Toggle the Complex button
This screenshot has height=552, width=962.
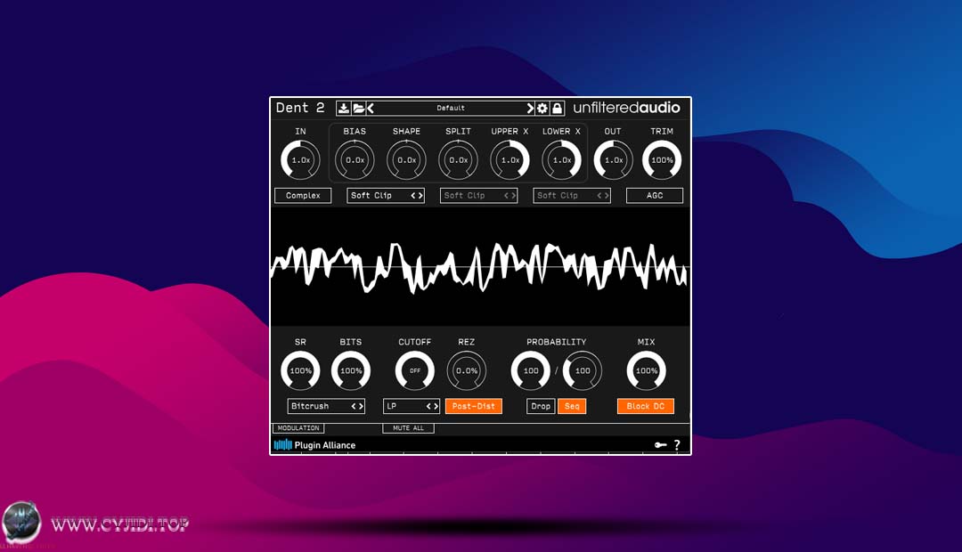(x=303, y=196)
